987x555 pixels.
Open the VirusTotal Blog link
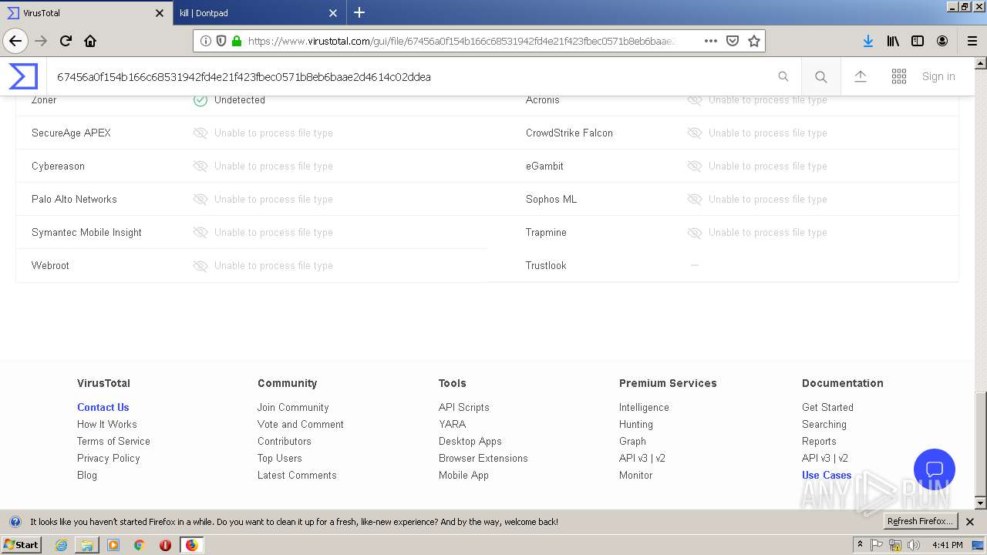87,475
